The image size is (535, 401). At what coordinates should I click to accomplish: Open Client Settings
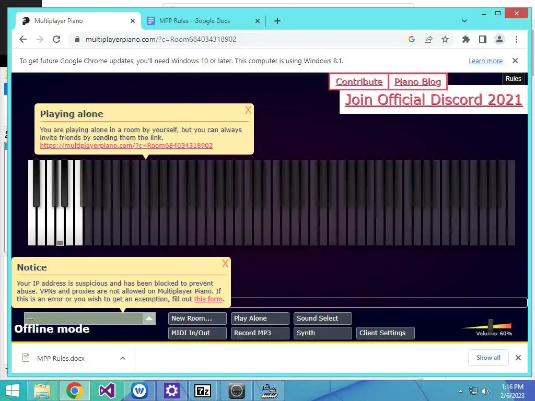tap(386, 333)
